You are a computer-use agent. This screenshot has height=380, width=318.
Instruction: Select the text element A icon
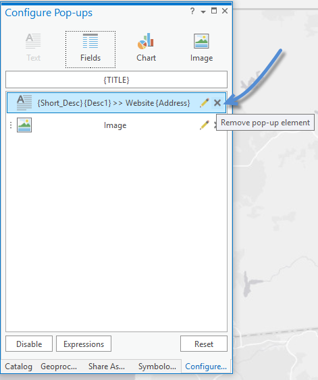[x=24, y=103]
